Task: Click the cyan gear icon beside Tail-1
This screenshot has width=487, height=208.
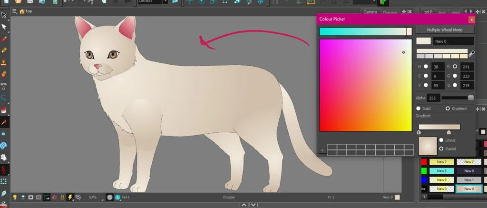Action: (118, 197)
